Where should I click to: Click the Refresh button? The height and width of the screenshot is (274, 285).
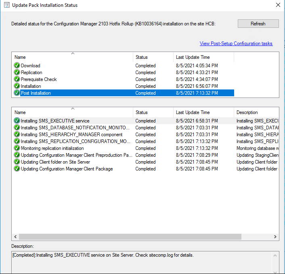[258, 24]
